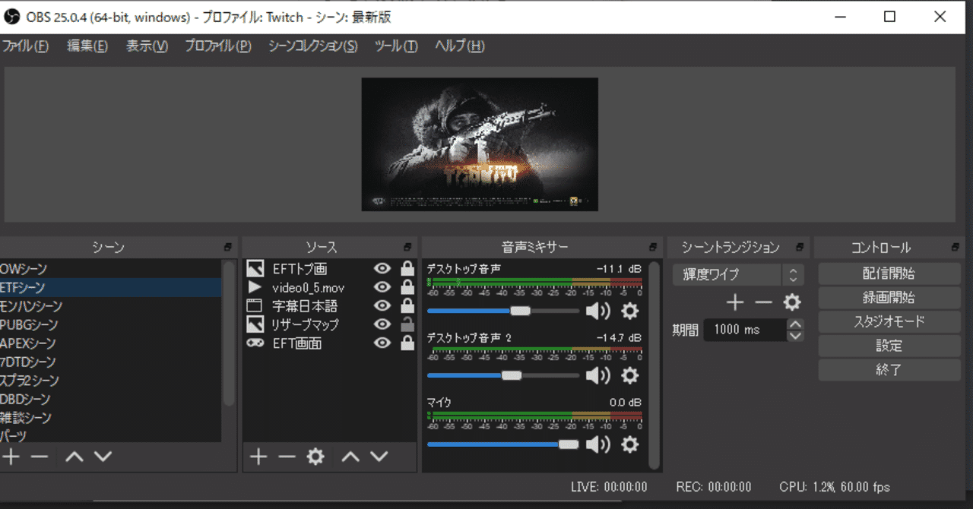Add a scene transition plus icon
Image resolution: width=973 pixels, height=509 pixels.
click(734, 303)
